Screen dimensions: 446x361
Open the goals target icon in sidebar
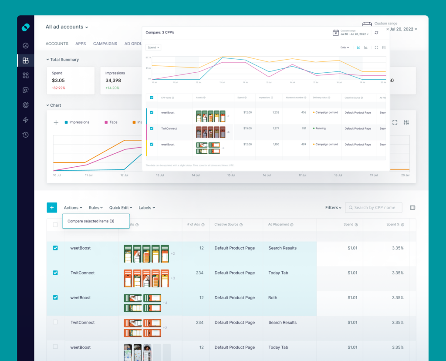click(x=26, y=105)
